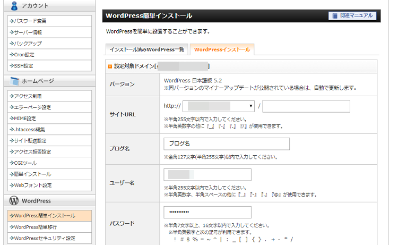Select the WordPressインストール tab

222,49
